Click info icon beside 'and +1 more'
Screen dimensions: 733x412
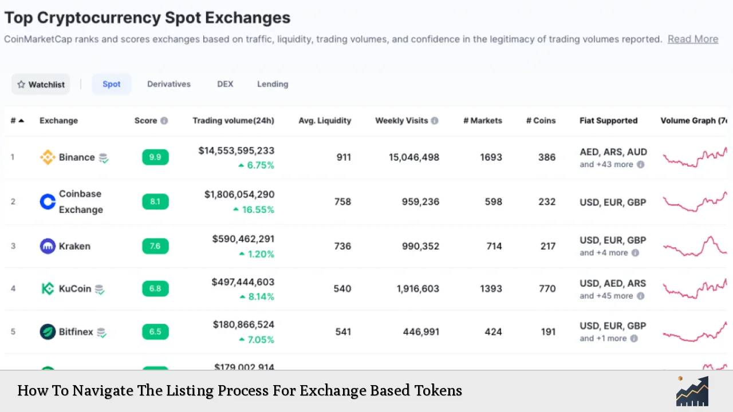(x=634, y=339)
